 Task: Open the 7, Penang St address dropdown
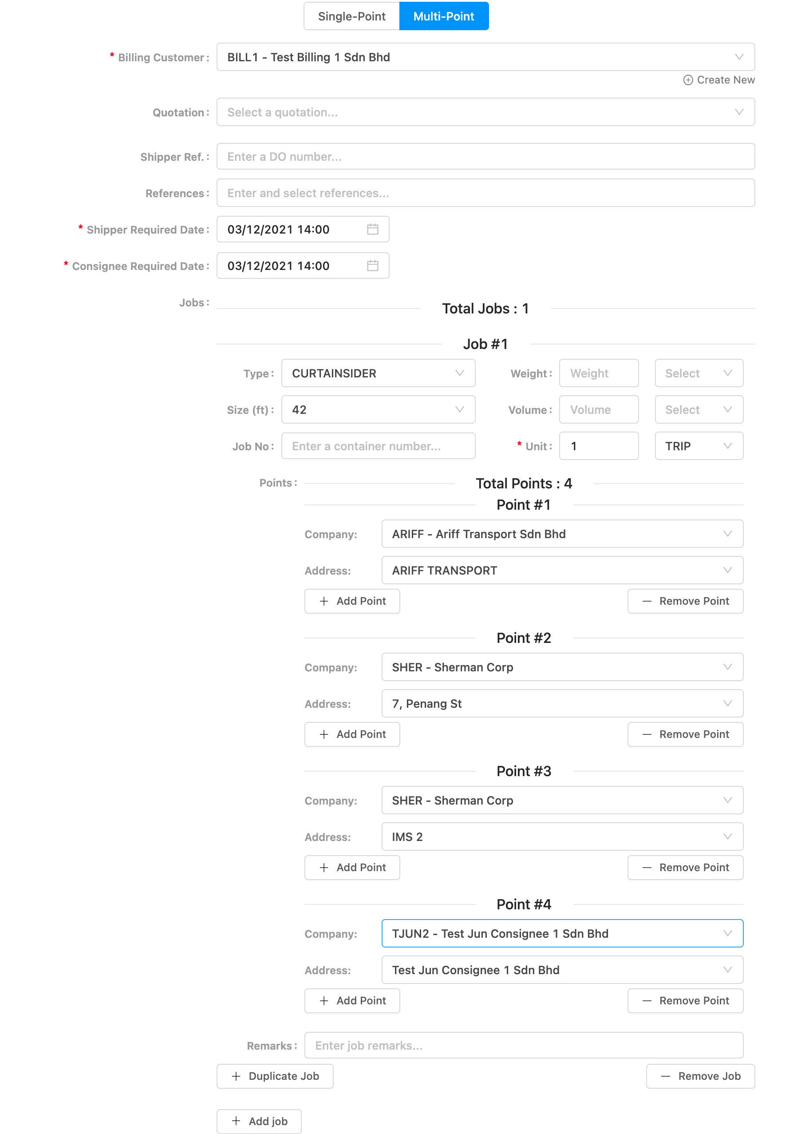pos(562,704)
